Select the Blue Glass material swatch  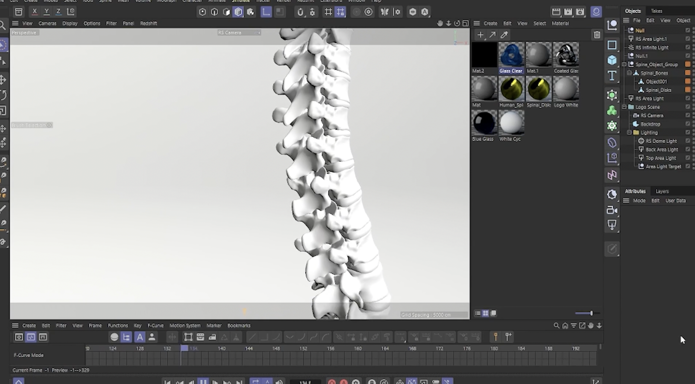[x=484, y=126]
